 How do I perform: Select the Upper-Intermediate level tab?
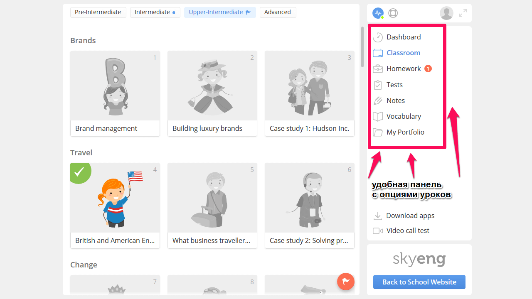point(220,12)
